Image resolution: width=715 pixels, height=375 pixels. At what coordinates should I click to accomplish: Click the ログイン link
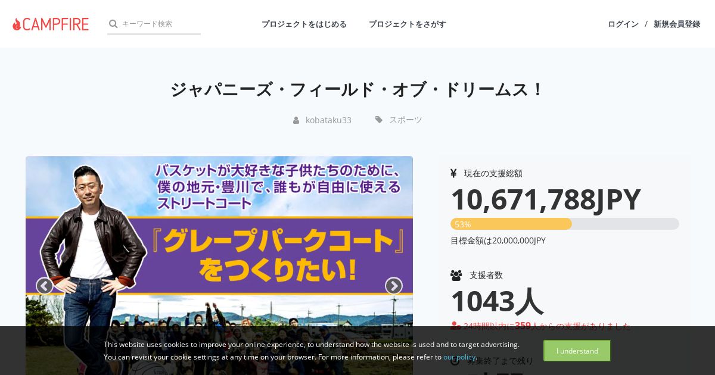coord(623,24)
